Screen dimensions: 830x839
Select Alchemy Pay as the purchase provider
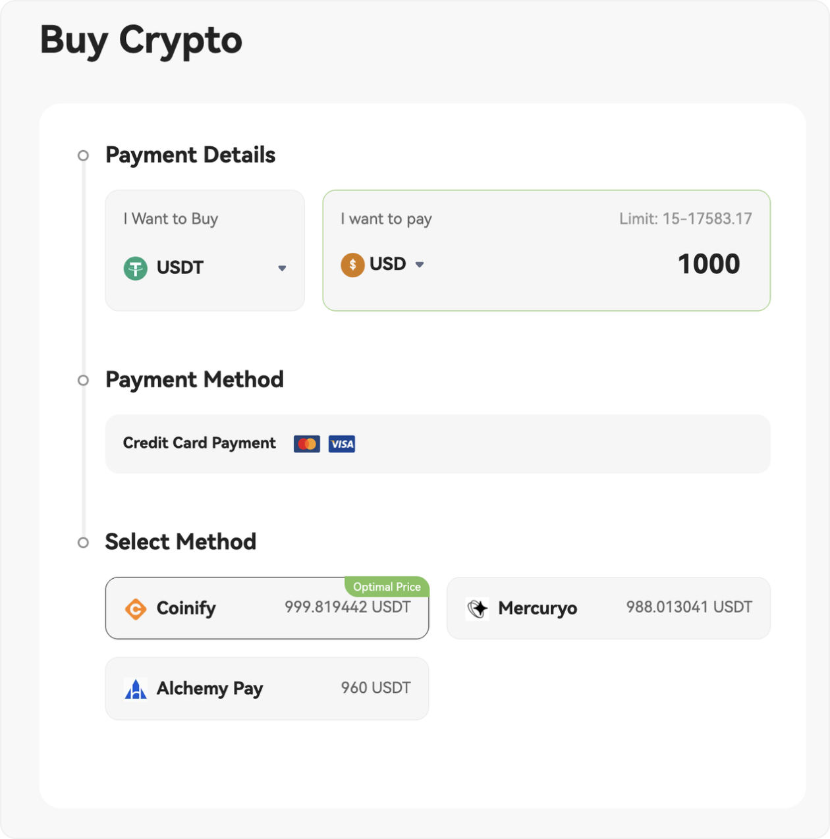267,689
